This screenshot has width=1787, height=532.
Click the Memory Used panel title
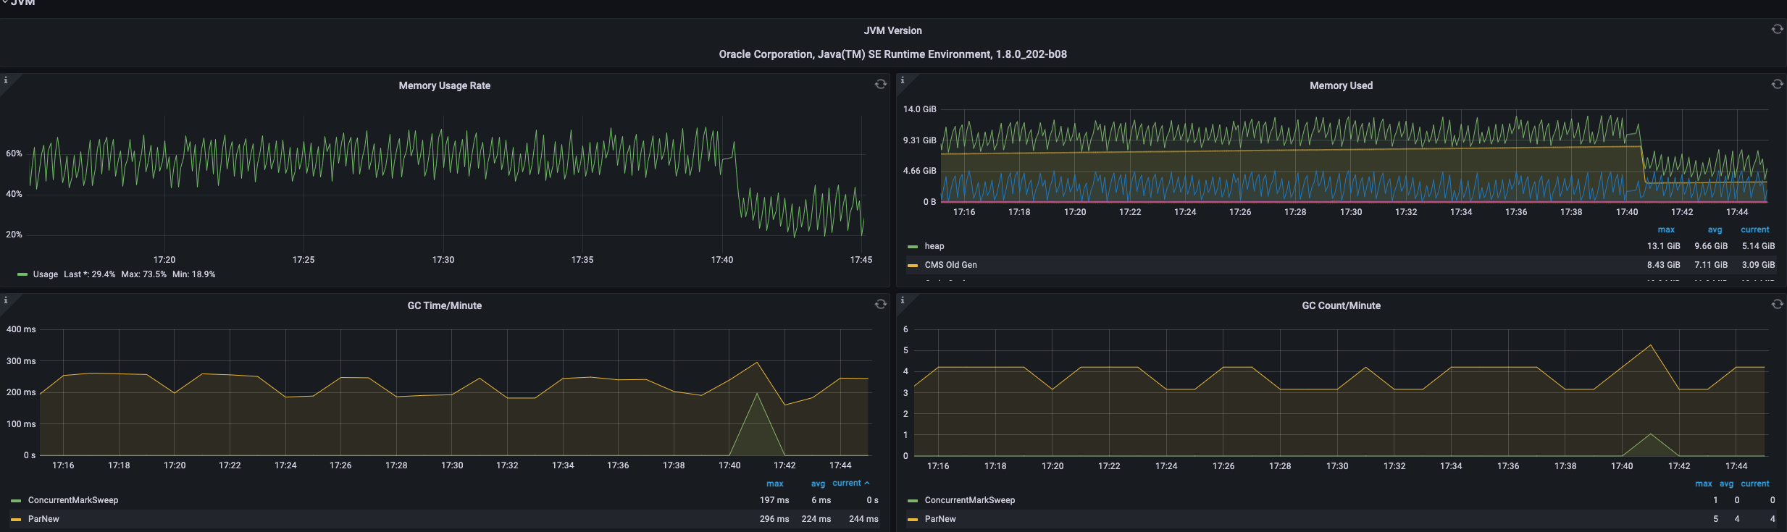point(1341,85)
